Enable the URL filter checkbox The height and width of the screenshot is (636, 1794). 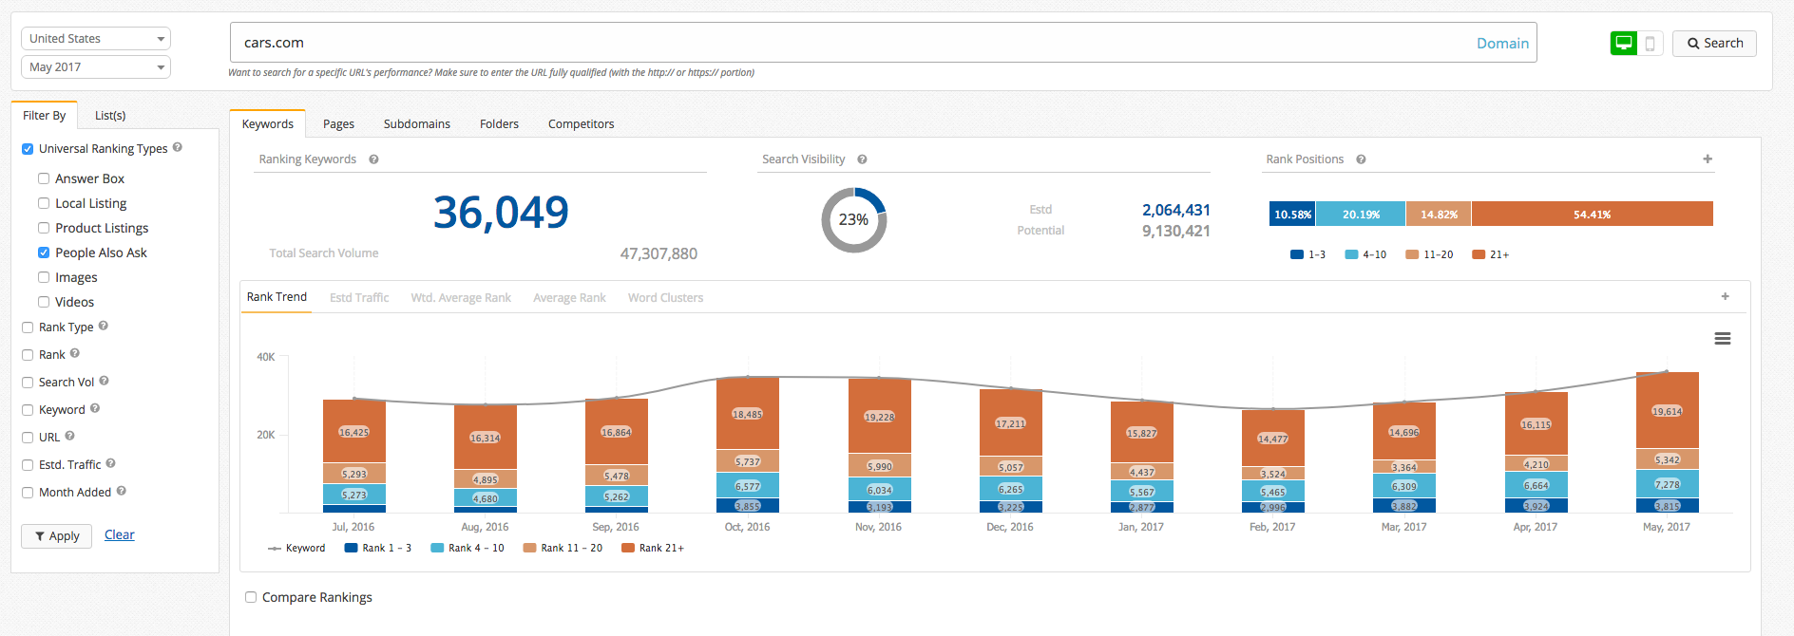click(28, 438)
